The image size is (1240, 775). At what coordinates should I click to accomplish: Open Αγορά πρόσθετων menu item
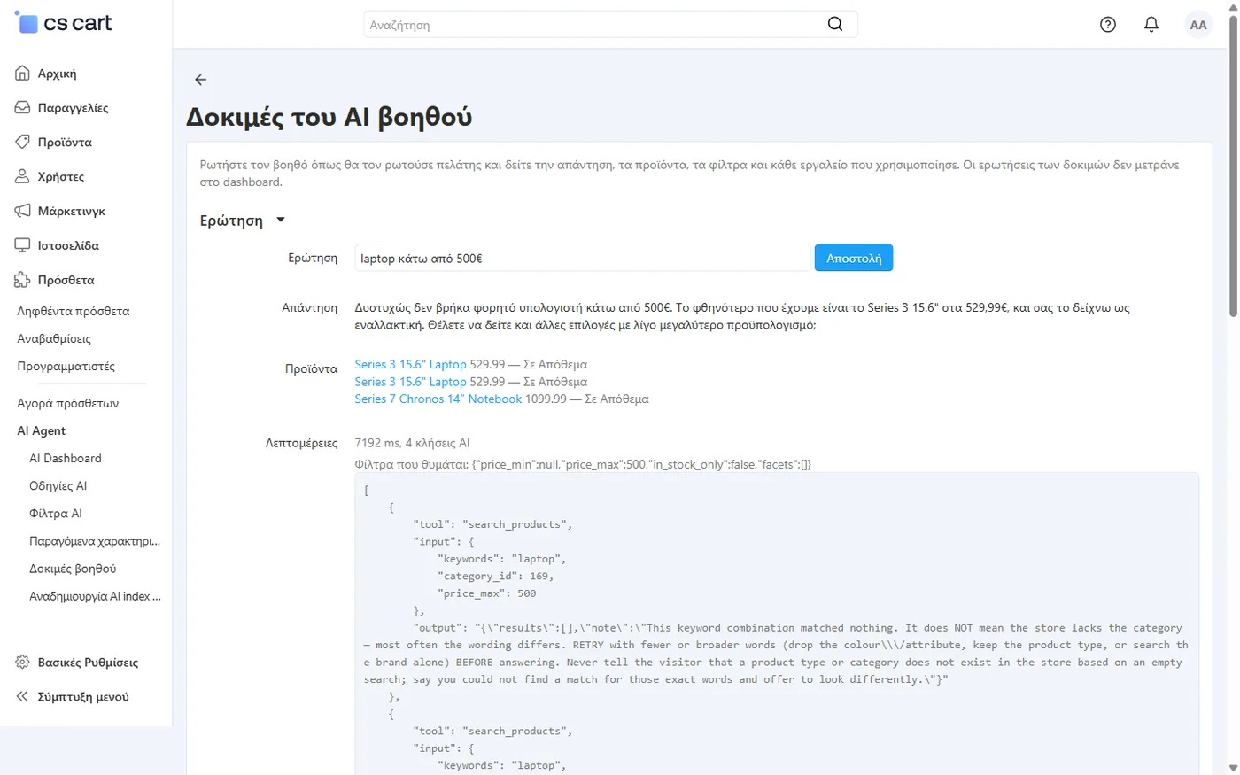(68, 403)
